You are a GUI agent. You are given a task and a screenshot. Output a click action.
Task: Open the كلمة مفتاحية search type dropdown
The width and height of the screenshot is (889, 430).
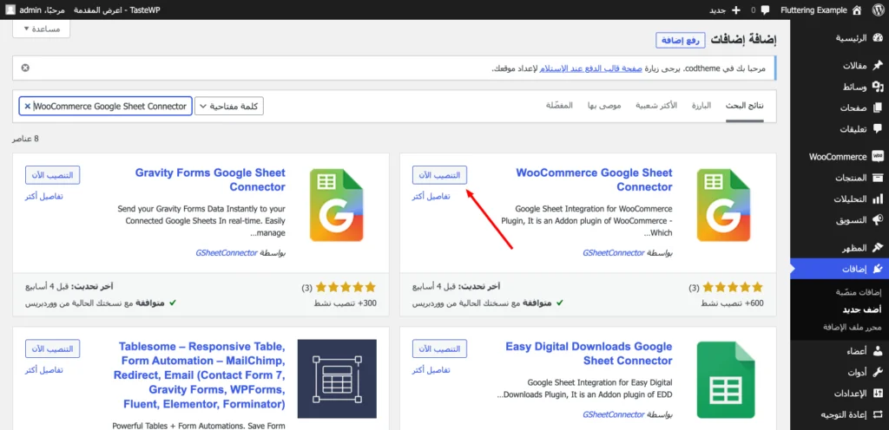tap(229, 106)
